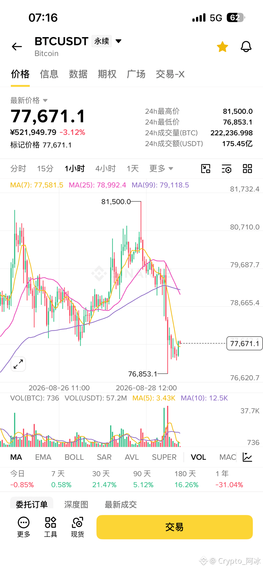Open the 交易-X tab
This screenshot has height=569, width=263.
pos(170,74)
